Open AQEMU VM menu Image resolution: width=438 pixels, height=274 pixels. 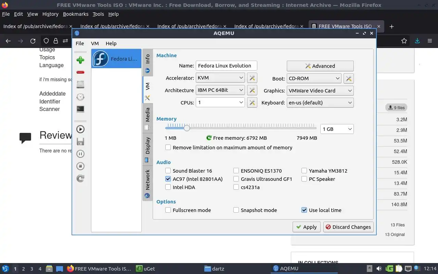point(95,43)
